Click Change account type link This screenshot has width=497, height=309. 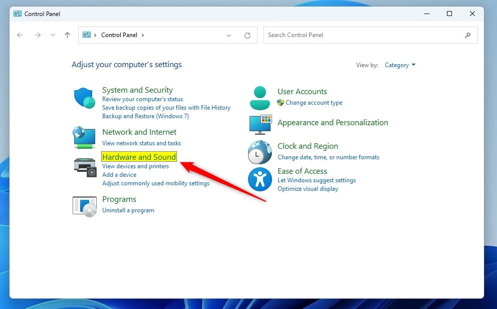(x=314, y=103)
